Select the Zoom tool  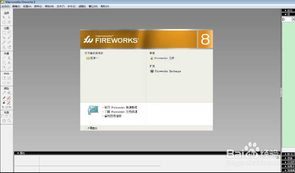pos(9,121)
